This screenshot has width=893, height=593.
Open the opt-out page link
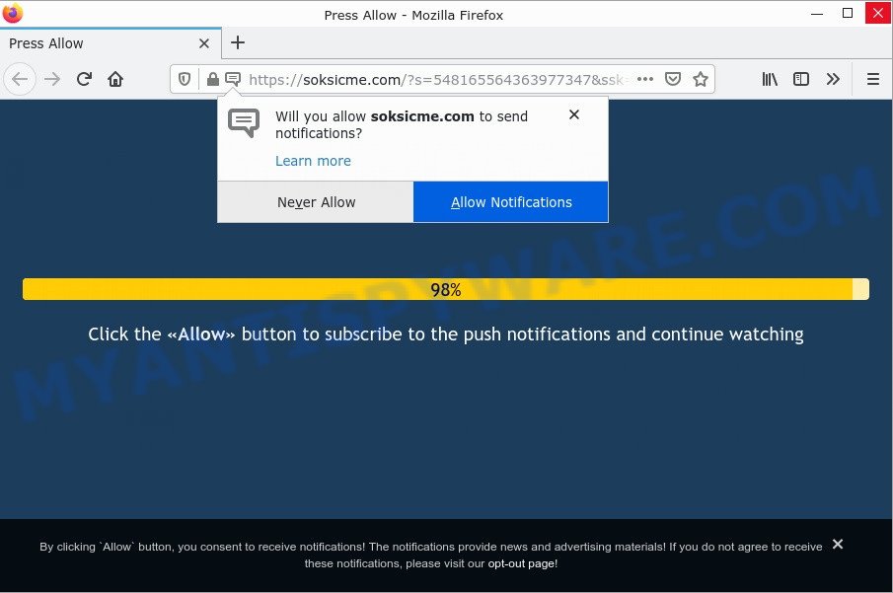pos(521,563)
